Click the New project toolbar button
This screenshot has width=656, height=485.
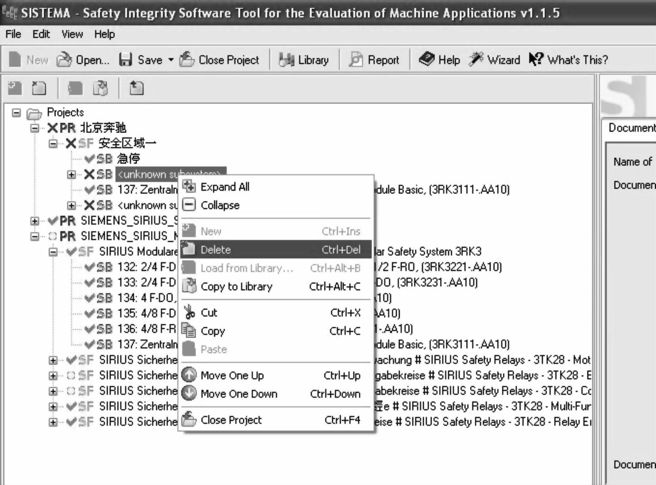[x=28, y=60]
